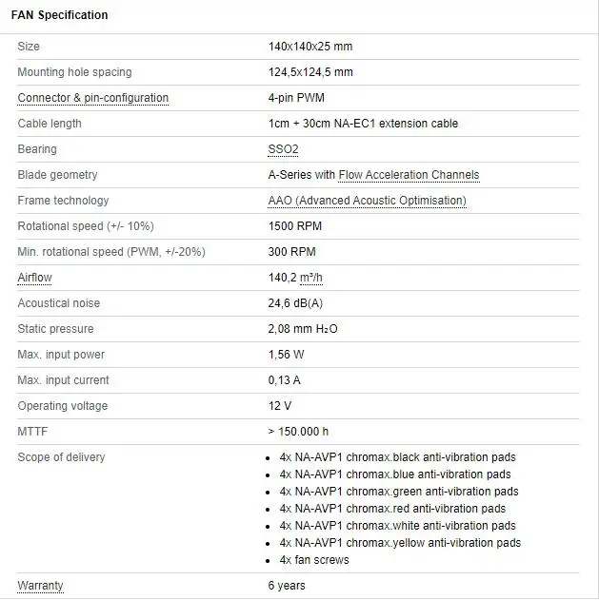Click the 4x fan screws item
This screenshot has width=599, height=600.
point(314,560)
